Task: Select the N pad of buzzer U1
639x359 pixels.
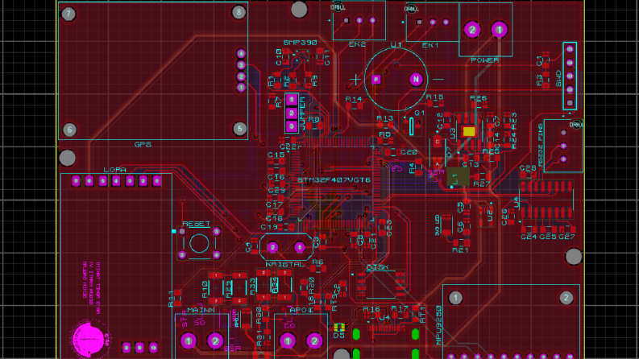Action: click(416, 80)
